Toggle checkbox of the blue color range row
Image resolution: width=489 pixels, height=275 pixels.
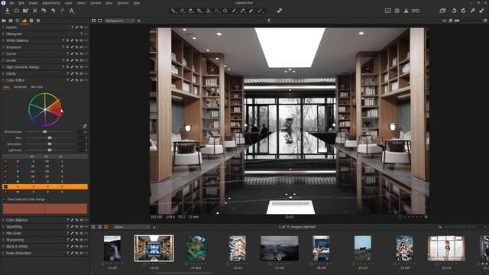[x=5, y=171]
